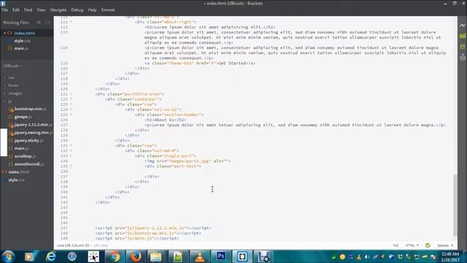This screenshot has height=263, width=467.
Task: Open the Navigate menu
Action: [x=58, y=9]
